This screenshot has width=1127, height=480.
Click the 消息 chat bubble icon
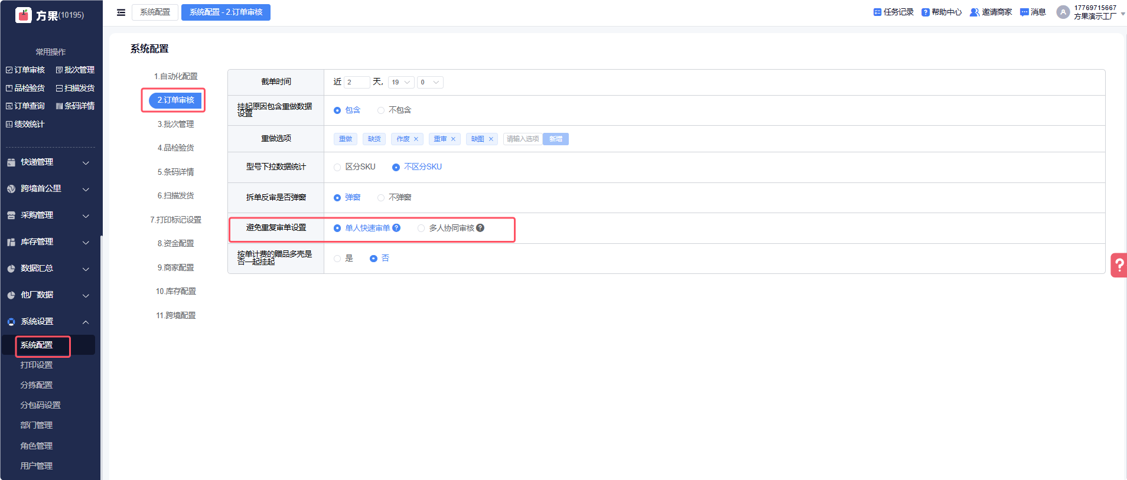tap(1024, 12)
